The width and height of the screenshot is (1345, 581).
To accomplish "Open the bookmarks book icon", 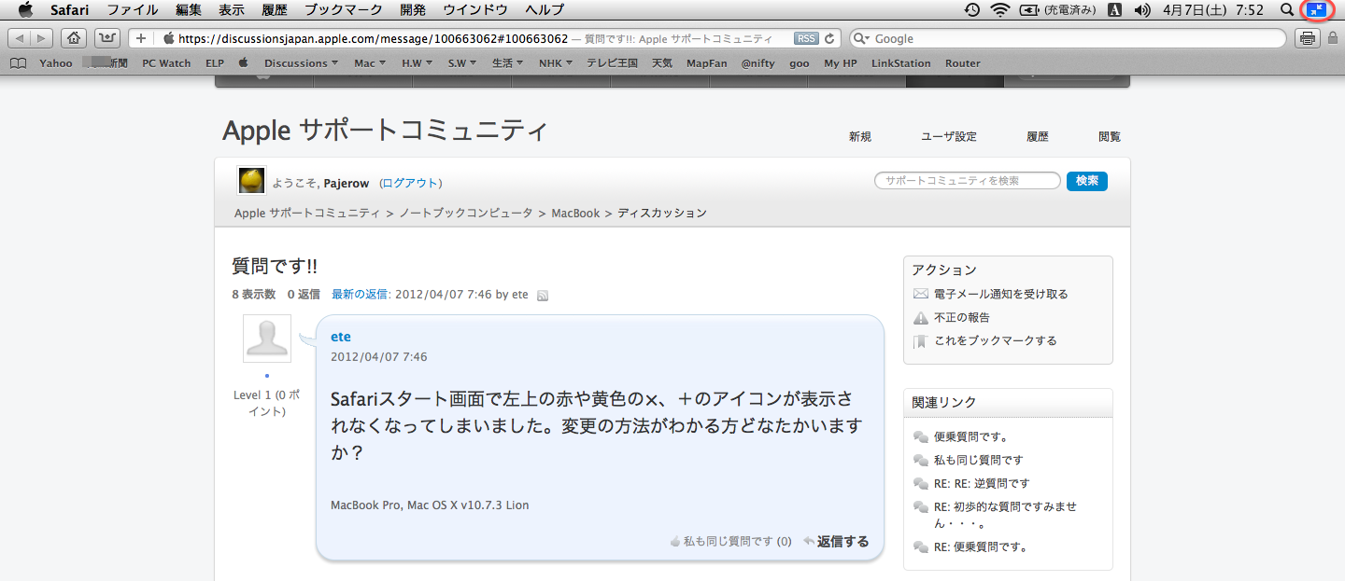I will click(x=18, y=63).
